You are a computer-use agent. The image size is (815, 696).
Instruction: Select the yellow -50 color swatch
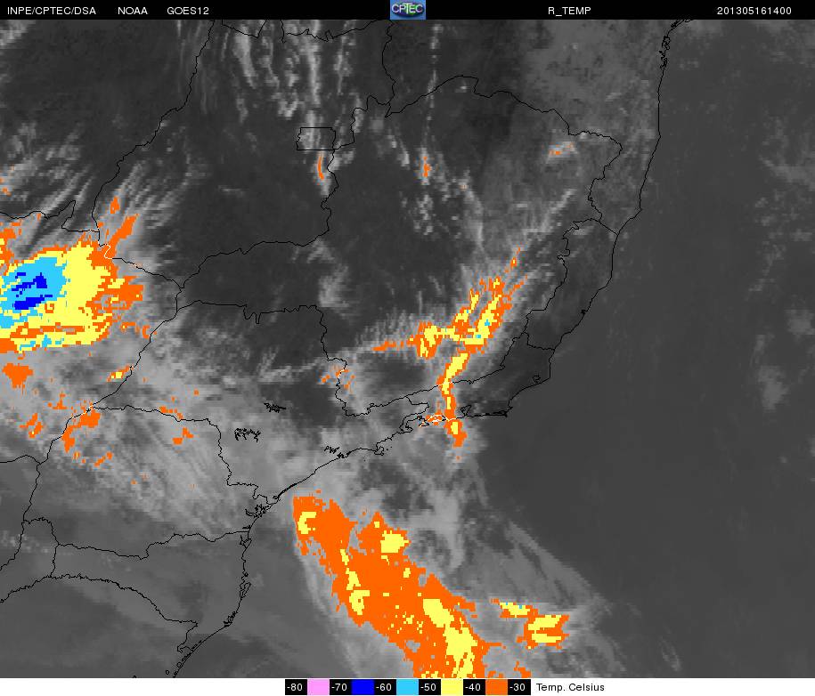(452, 687)
